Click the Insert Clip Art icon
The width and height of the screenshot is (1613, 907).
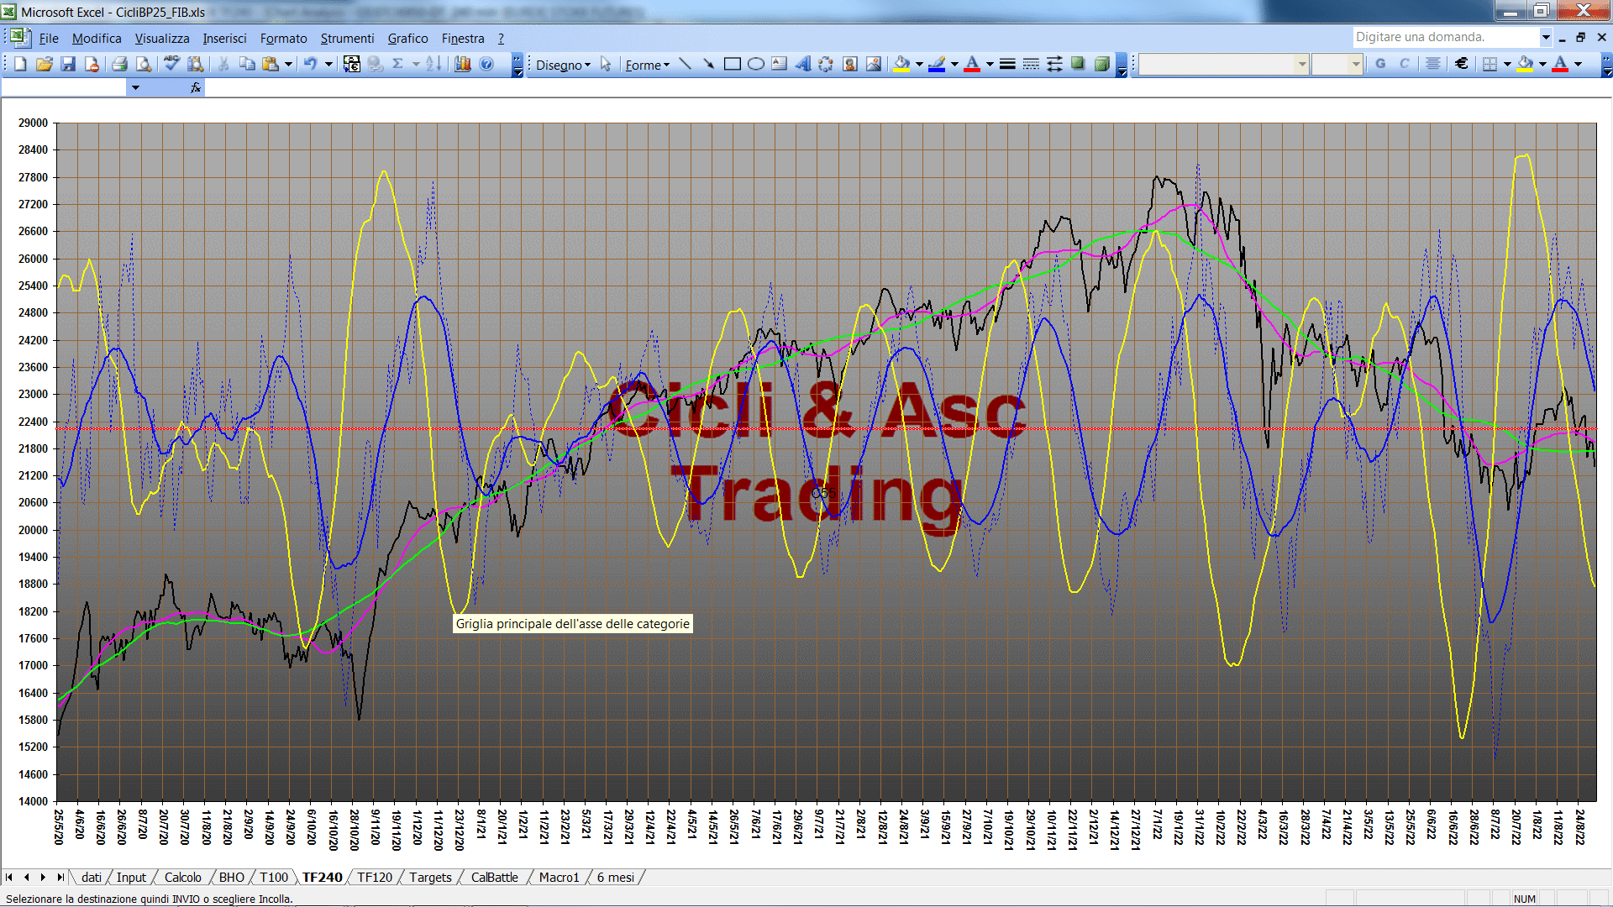tap(850, 64)
